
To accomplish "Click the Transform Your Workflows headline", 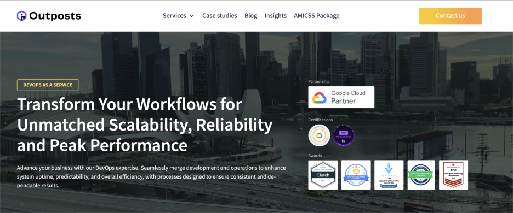I will pyautogui.click(x=145, y=125).
